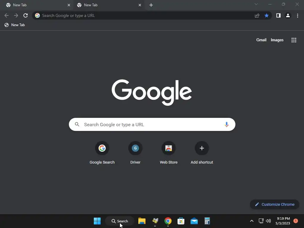Switch to the first New Tab tab
This screenshot has width=304, height=228.
point(37,5)
